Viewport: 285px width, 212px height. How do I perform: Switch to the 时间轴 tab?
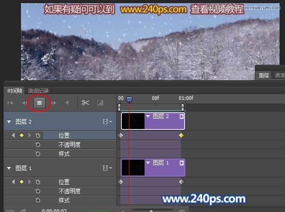tap(15, 91)
